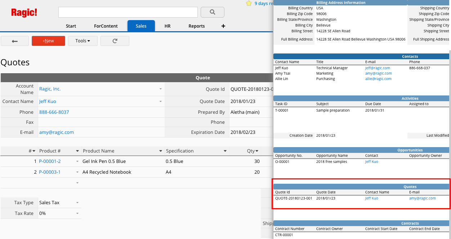Click the contact phone 886-668-037
The height and width of the screenshot is (239, 451).
420,68
